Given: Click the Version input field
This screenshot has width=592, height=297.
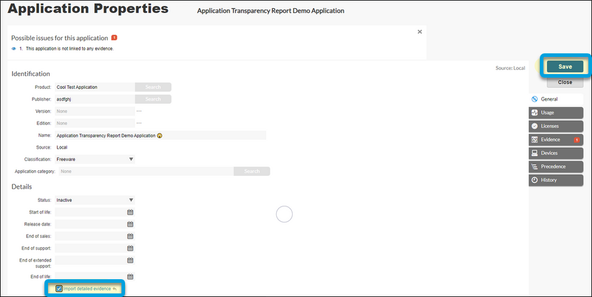Looking at the screenshot, I should coord(95,111).
